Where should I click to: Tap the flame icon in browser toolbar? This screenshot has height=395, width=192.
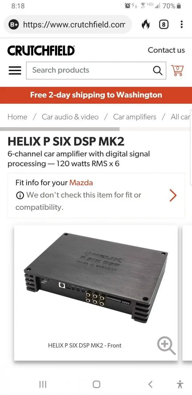pyautogui.click(x=146, y=24)
